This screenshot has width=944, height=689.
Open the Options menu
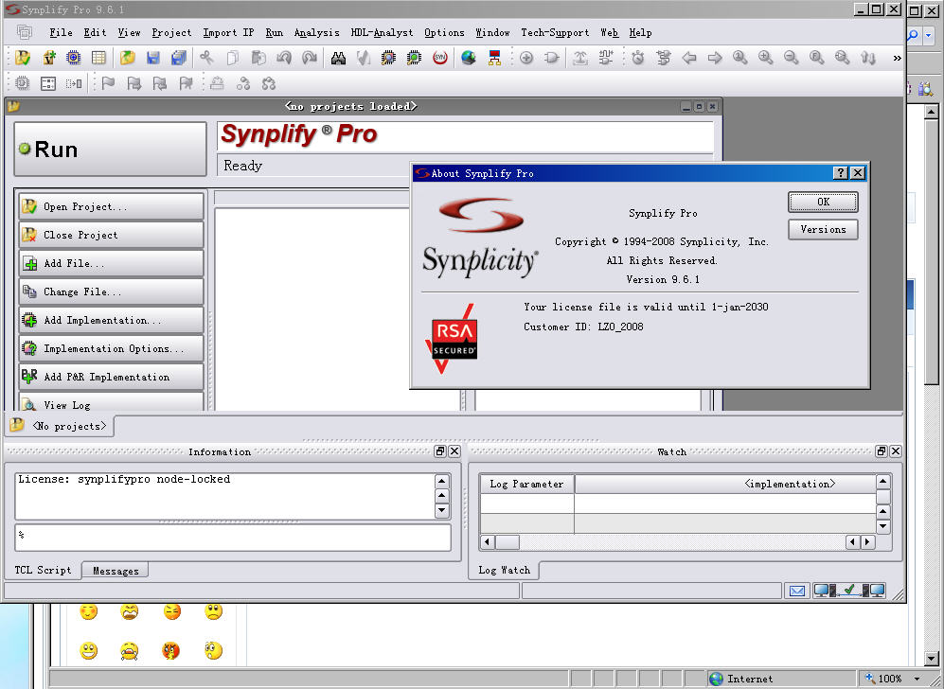click(x=444, y=32)
